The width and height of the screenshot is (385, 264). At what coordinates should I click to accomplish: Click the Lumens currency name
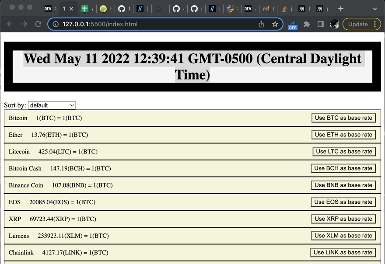tap(19, 236)
